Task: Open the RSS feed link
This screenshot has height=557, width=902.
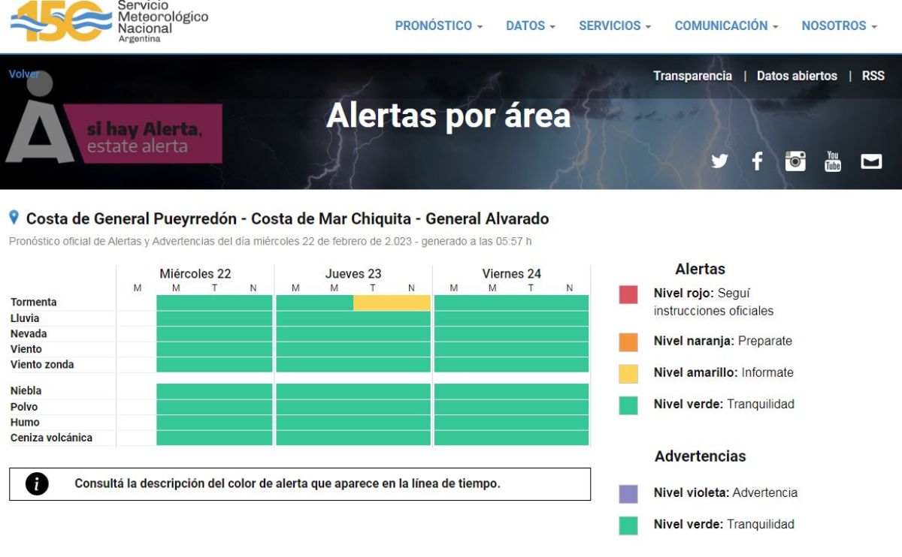Action: [x=873, y=76]
